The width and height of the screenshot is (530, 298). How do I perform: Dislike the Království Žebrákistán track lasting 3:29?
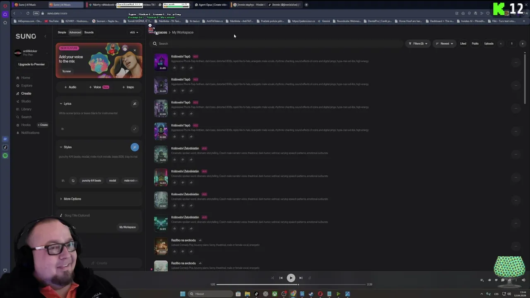(x=183, y=159)
